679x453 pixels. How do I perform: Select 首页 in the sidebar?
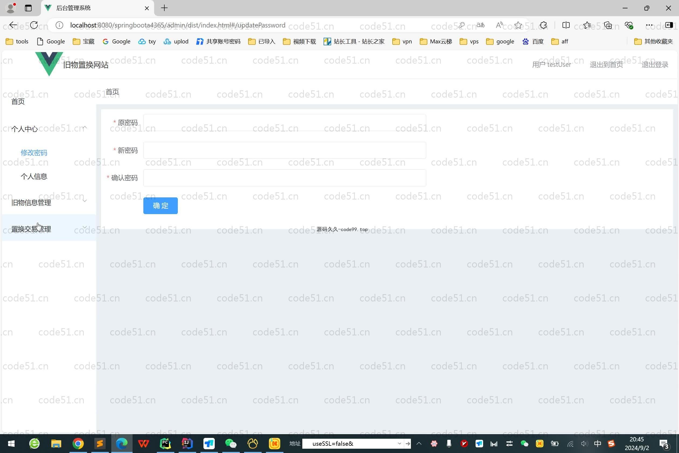tap(18, 101)
